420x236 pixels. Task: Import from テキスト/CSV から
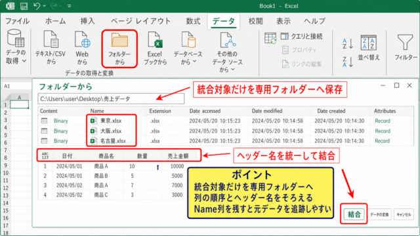[51, 48]
